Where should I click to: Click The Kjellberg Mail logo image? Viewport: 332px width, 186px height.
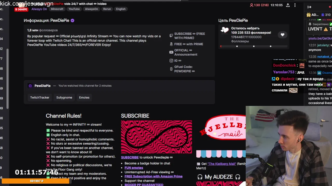pos(222,128)
